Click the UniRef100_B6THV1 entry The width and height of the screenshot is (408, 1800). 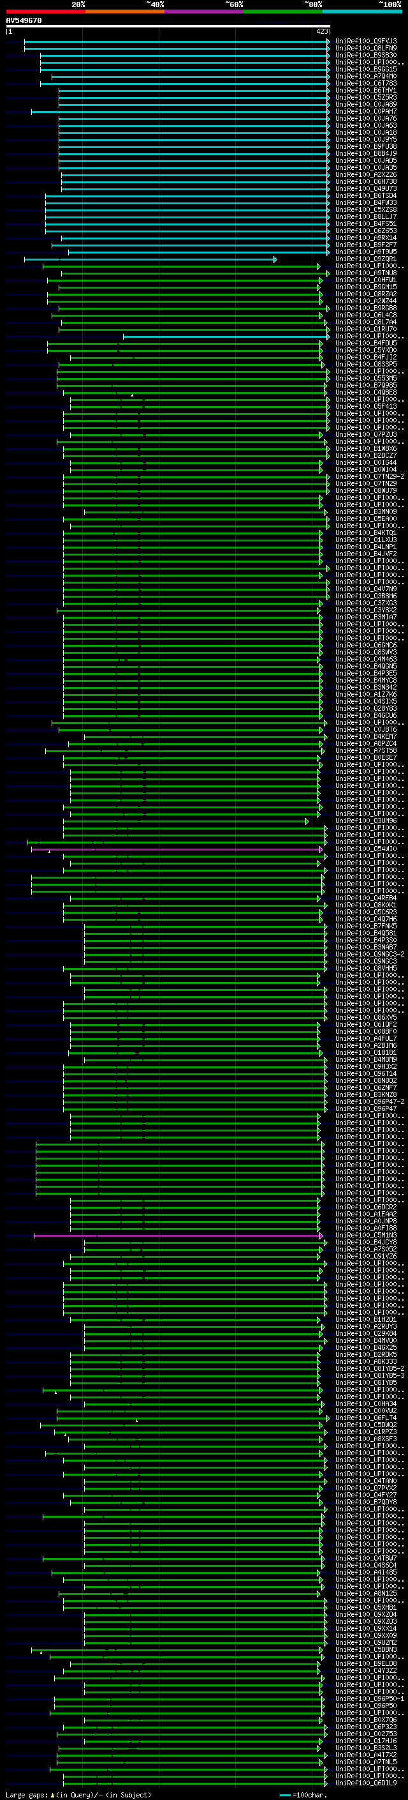[366, 90]
